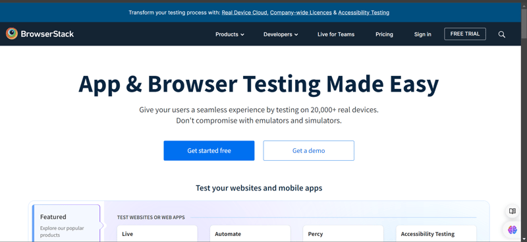Click the book reader floating icon
The image size is (527, 242).
tap(513, 211)
